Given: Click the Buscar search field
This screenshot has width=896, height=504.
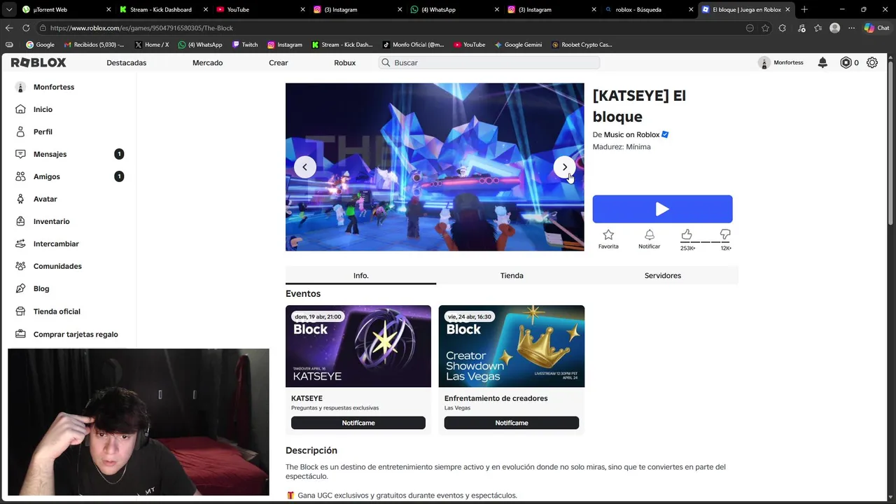Looking at the screenshot, I should [x=489, y=62].
